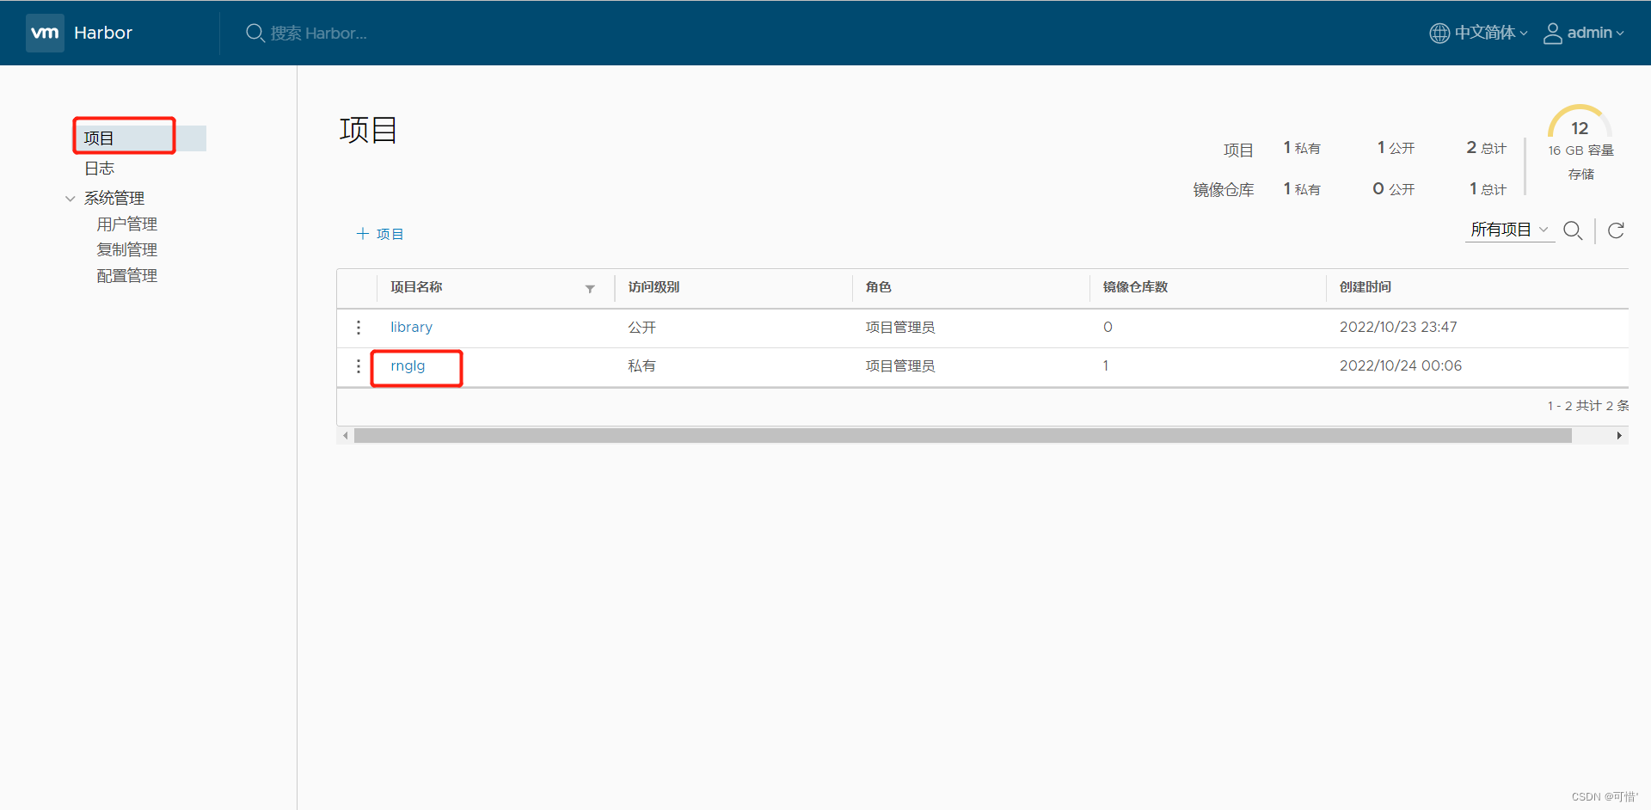Screen dimensions: 1651x810
Task: Open the 所有项目 filter dropdown
Action: 1509,230
